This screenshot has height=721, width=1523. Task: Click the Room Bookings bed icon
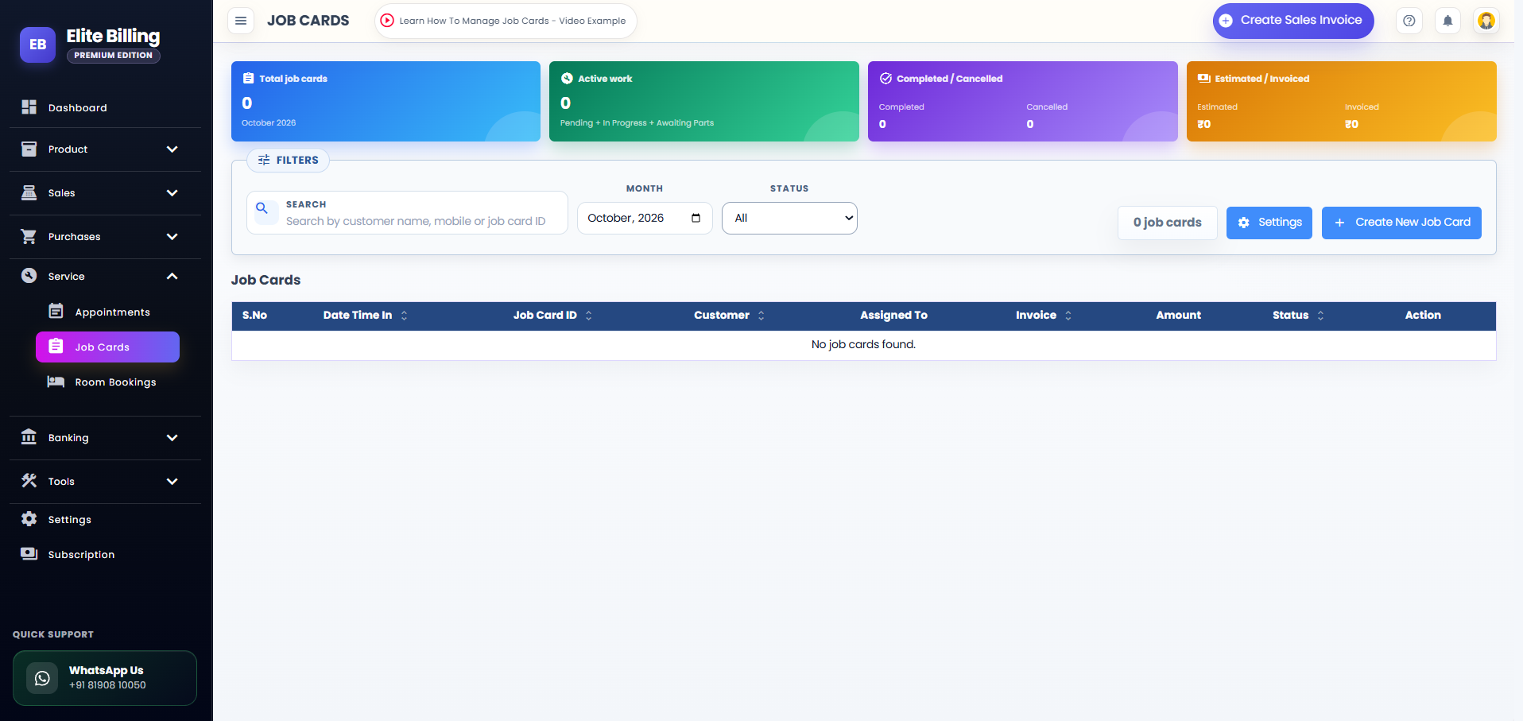coord(56,382)
